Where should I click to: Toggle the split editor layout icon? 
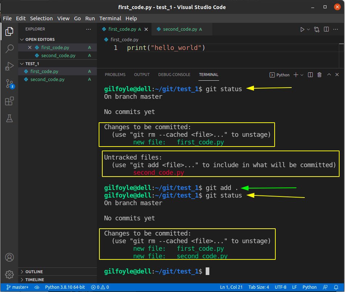[x=326, y=29]
